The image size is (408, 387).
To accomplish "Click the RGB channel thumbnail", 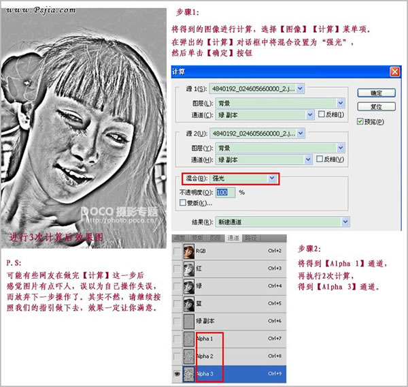I will [189, 251].
